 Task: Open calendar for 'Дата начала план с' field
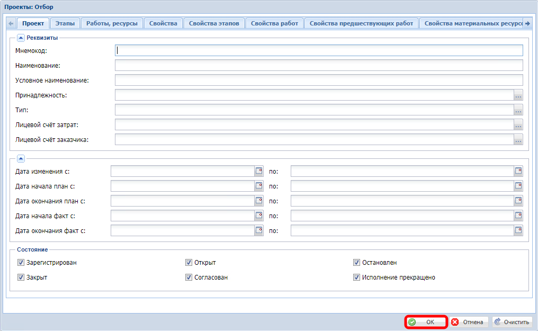(x=259, y=186)
